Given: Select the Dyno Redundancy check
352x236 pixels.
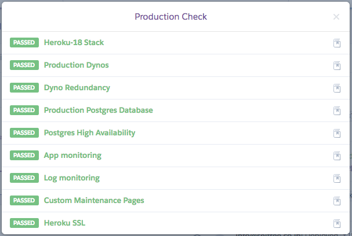Looking at the screenshot, I should coord(77,88).
